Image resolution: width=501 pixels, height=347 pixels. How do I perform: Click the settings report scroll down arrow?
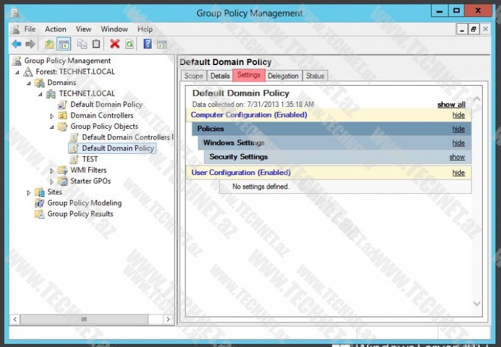point(477,304)
